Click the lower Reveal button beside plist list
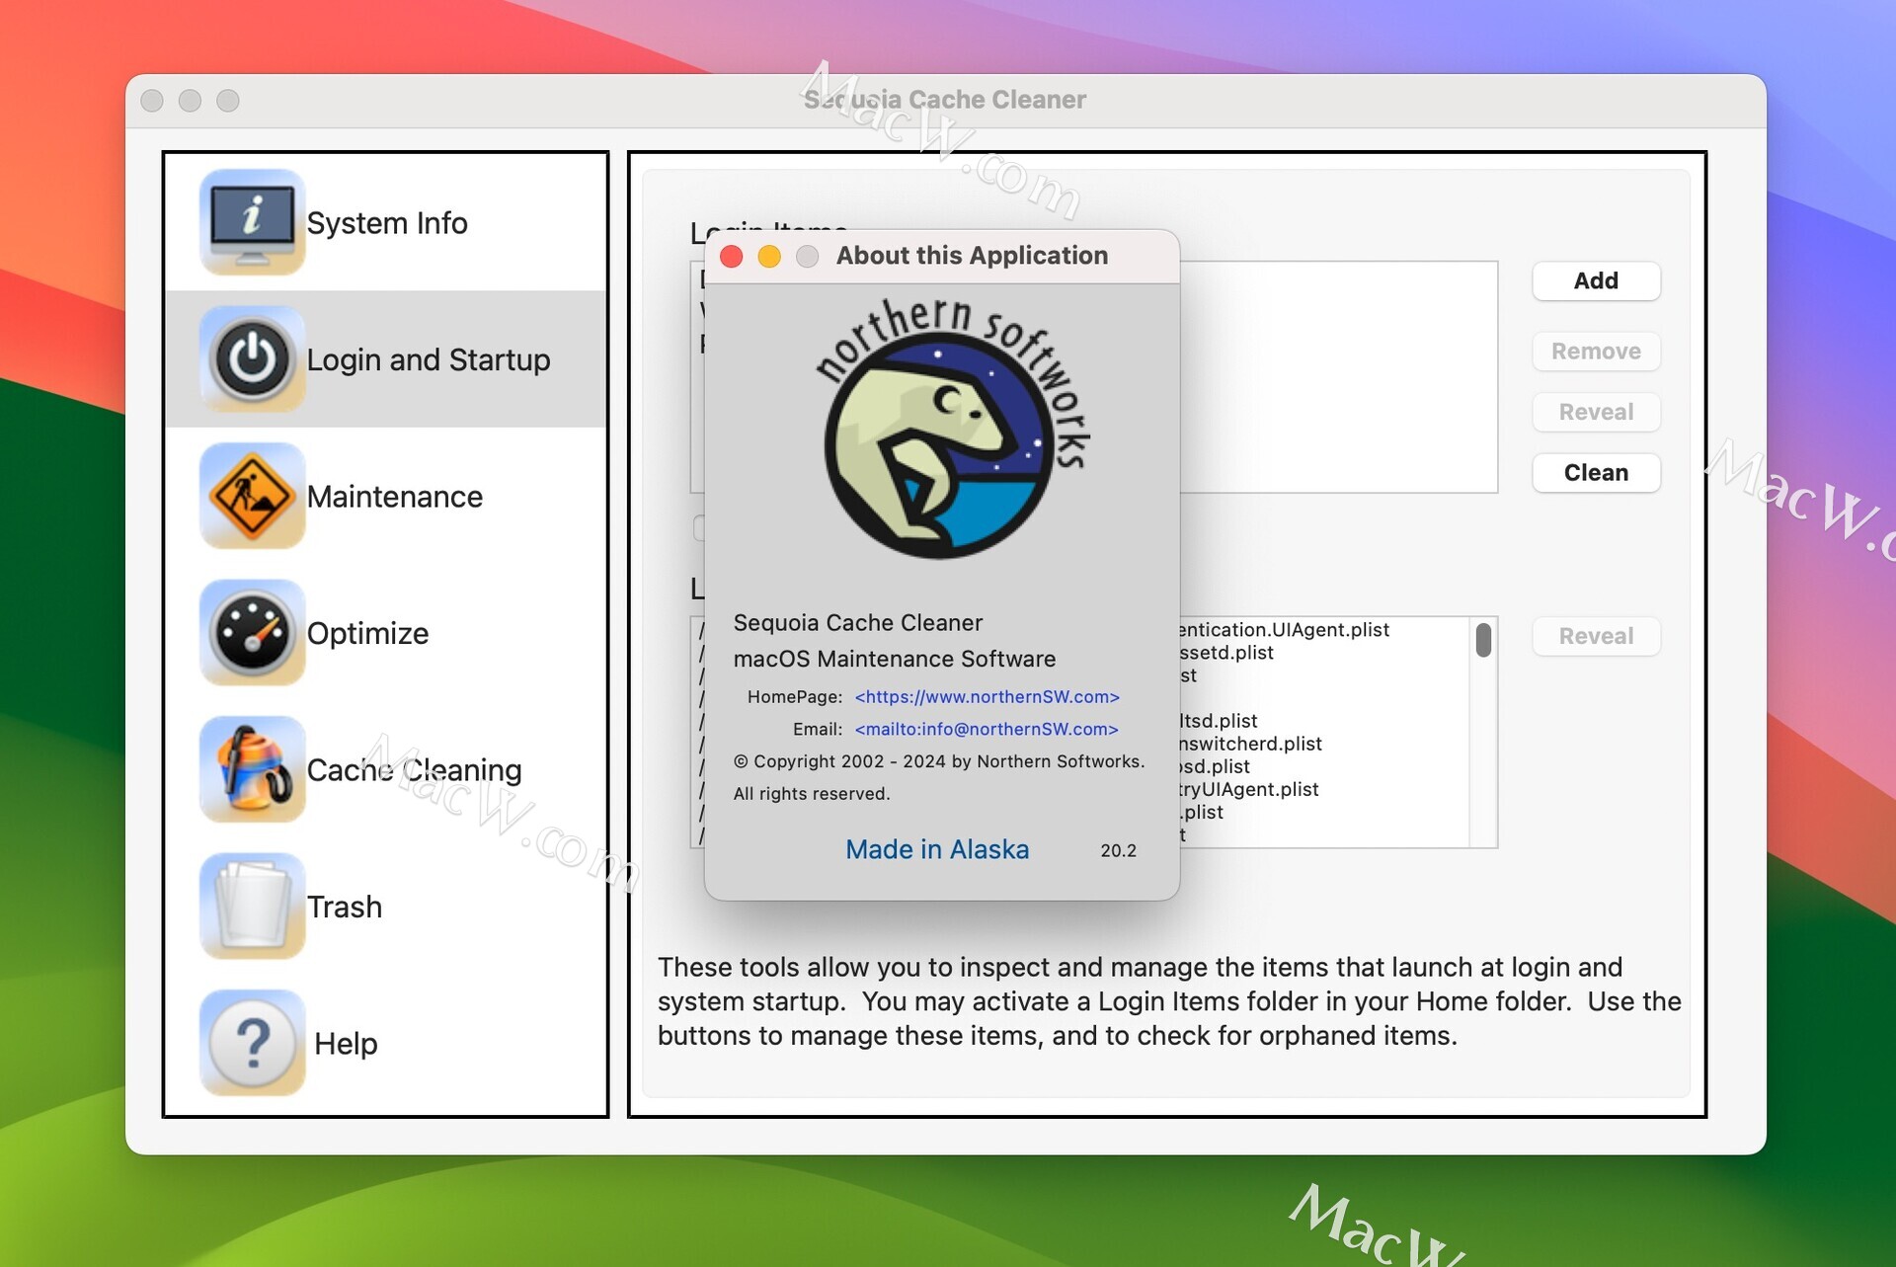The width and height of the screenshot is (1896, 1267). click(1596, 636)
